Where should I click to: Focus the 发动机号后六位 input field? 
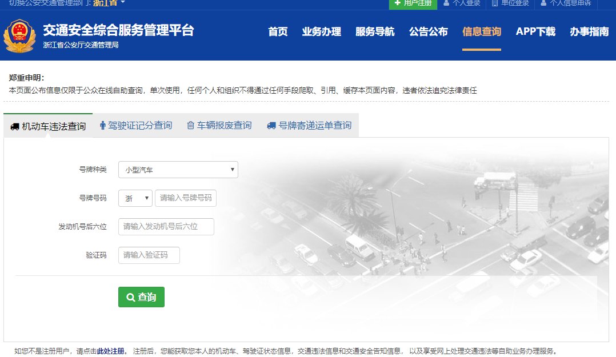click(x=166, y=227)
